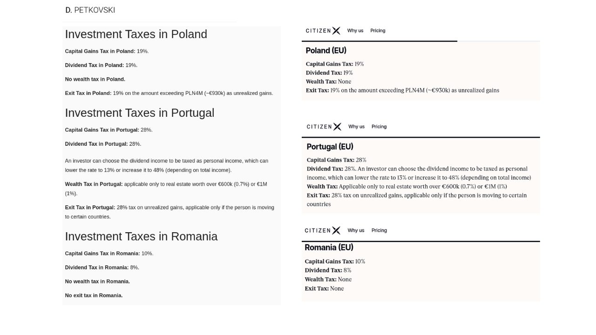Click the "Investment Taxes in Poland" heading

(x=136, y=34)
